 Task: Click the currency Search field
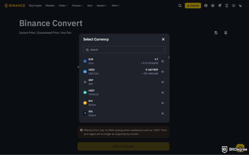click(x=124, y=50)
